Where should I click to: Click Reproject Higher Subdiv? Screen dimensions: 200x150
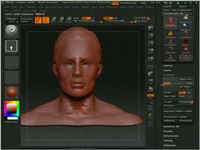click(178, 111)
